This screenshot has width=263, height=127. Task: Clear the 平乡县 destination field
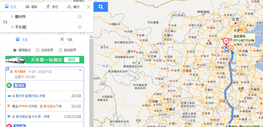pyautogui.click(x=80, y=27)
